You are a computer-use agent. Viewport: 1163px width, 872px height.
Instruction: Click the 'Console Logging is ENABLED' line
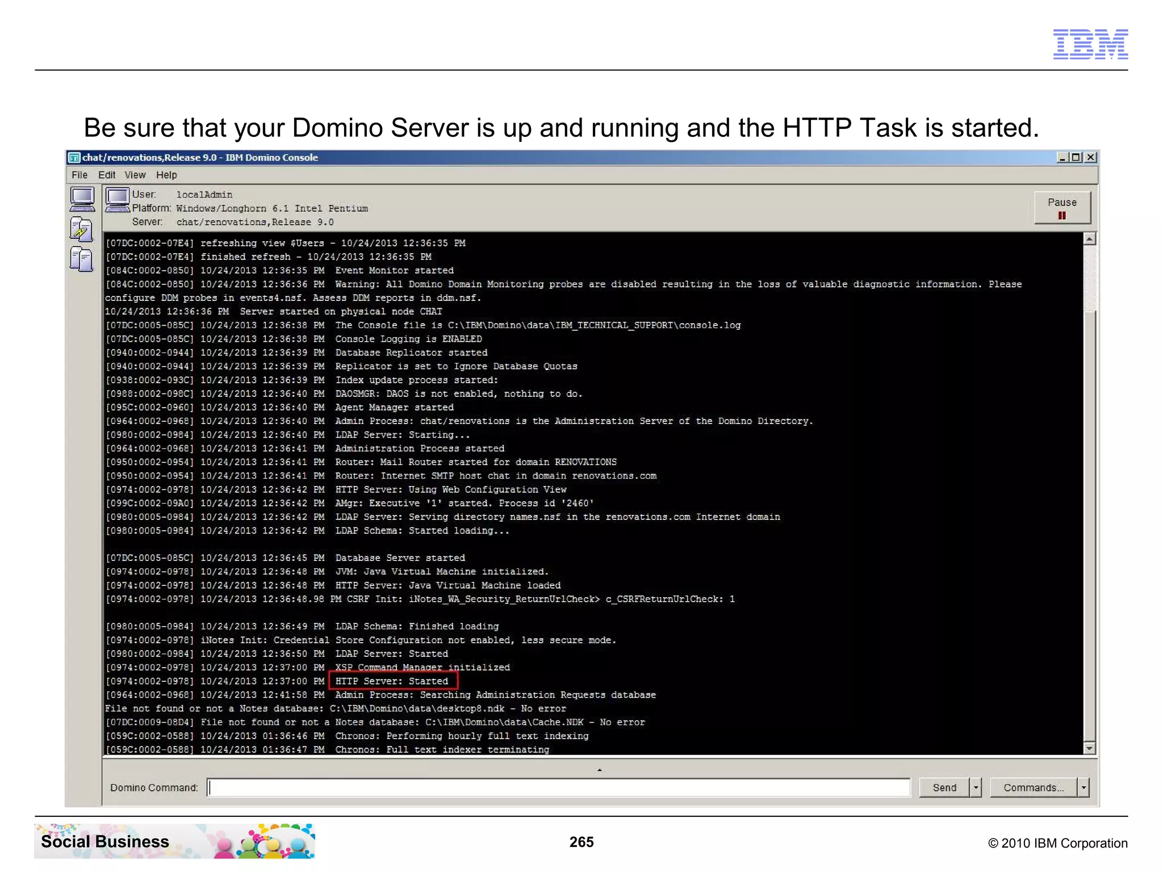click(408, 339)
